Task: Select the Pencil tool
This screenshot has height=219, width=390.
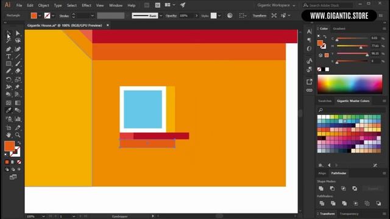Action: (8, 71)
